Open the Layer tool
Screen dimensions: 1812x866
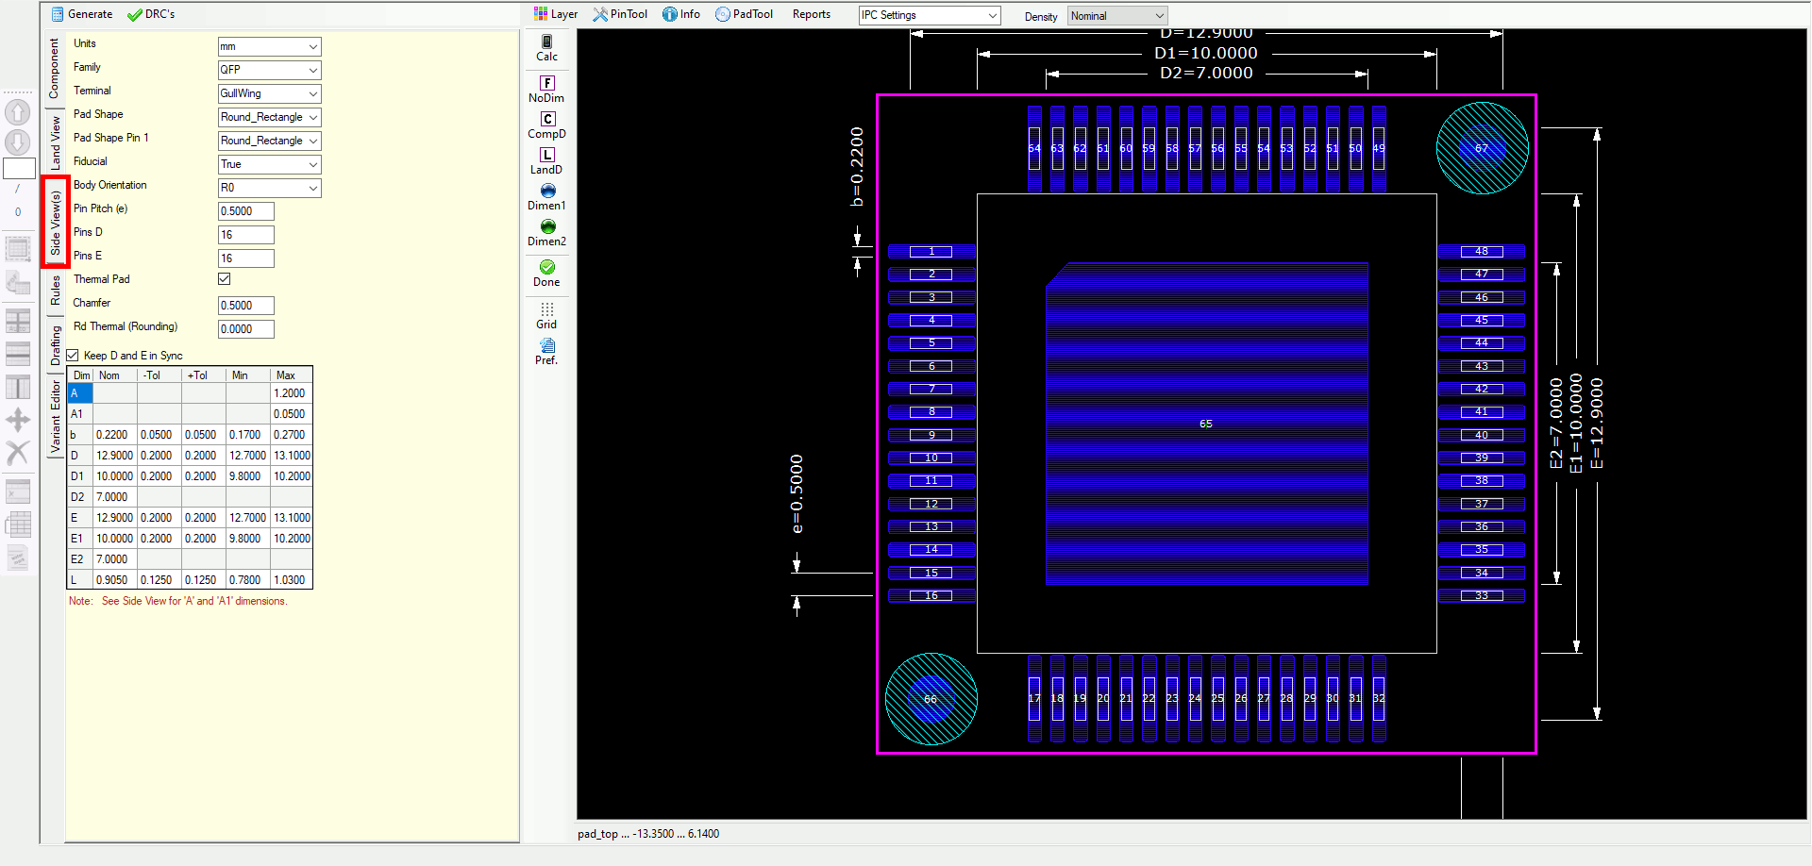[x=555, y=14]
